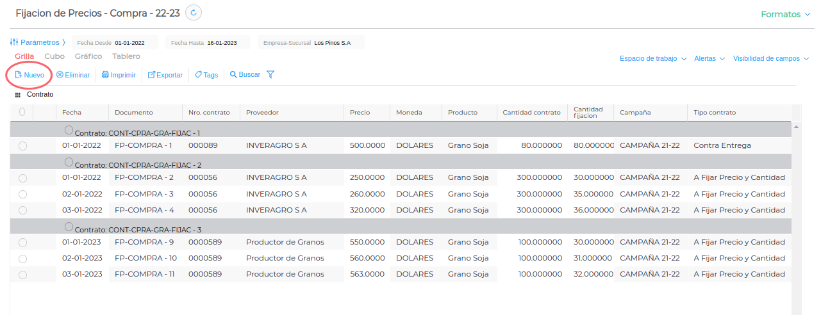Click the Imprimir button
The height and width of the screenshot is (315, 821).
point(119,75)
